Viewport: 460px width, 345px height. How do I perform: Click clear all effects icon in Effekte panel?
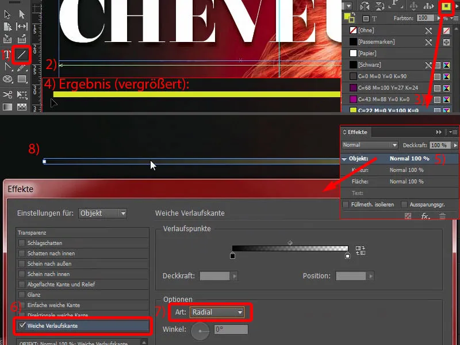point(408,216)
